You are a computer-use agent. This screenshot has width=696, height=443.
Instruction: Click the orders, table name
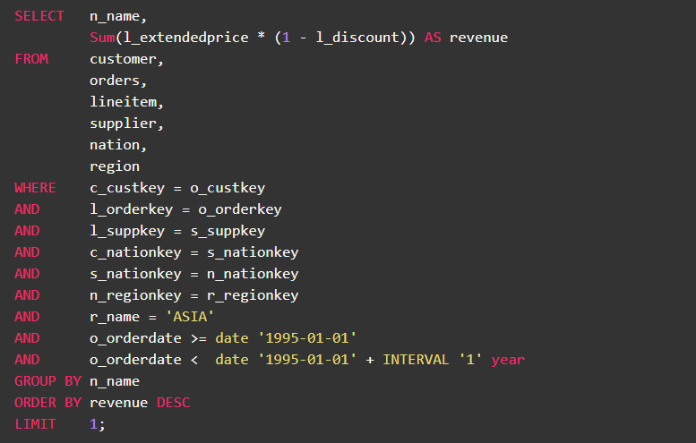tap(118, 81)
